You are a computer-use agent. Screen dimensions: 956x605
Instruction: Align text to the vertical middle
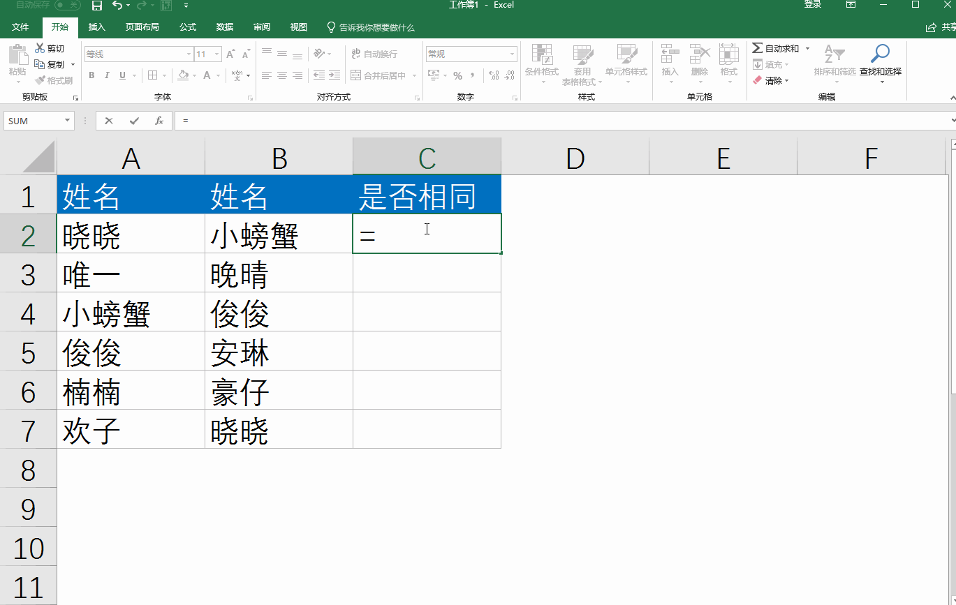click(x=282, y=54)
